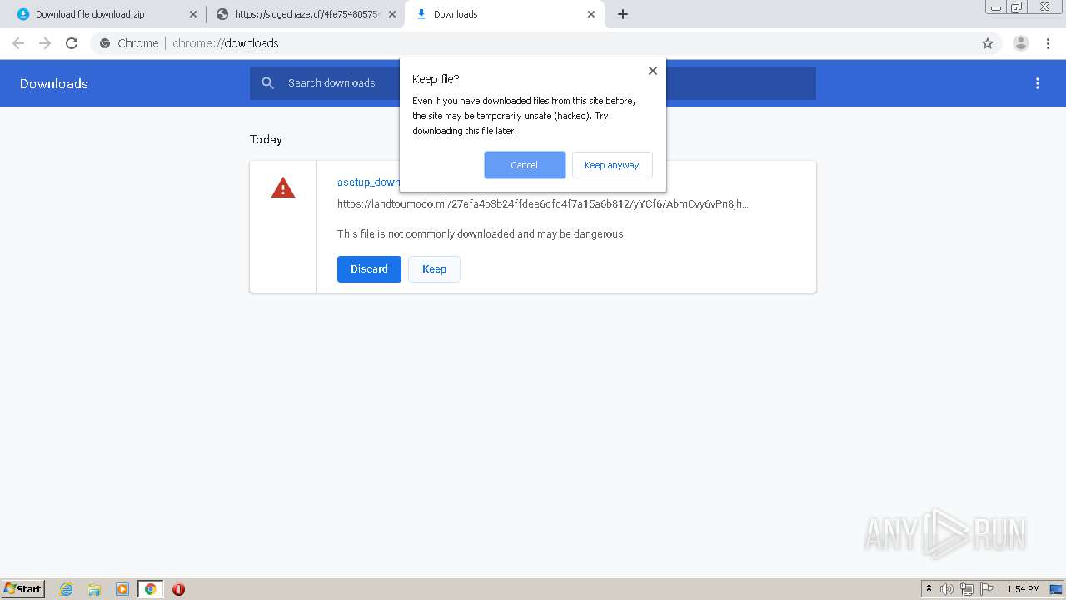Click the landtoumodo.ml source URL
1066x600 pixels.
click(x=543, y=204)
